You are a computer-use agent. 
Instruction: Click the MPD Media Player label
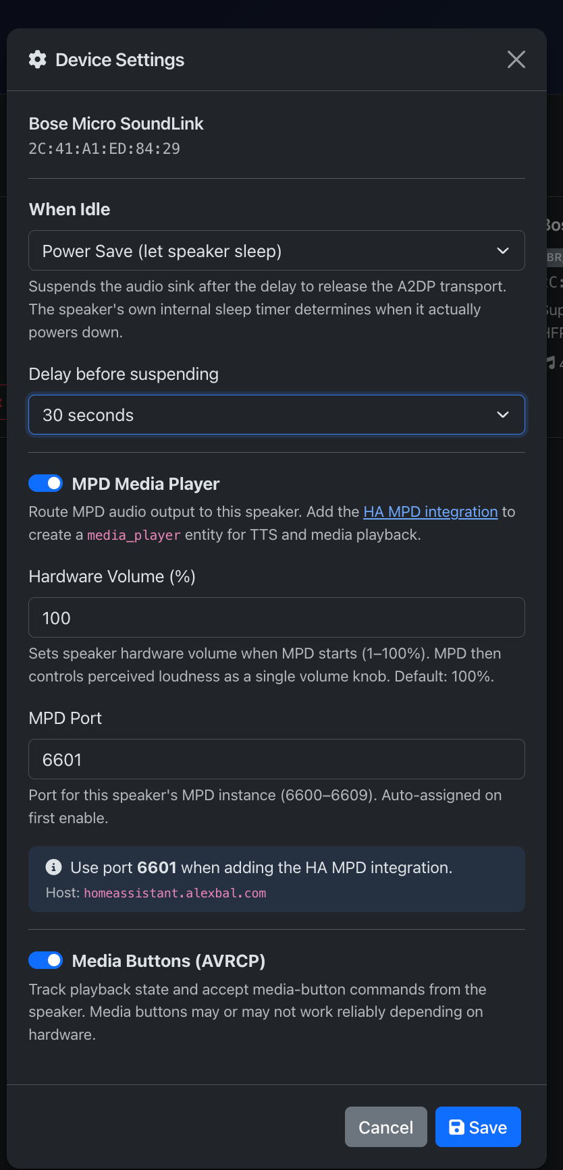[146, 484]
